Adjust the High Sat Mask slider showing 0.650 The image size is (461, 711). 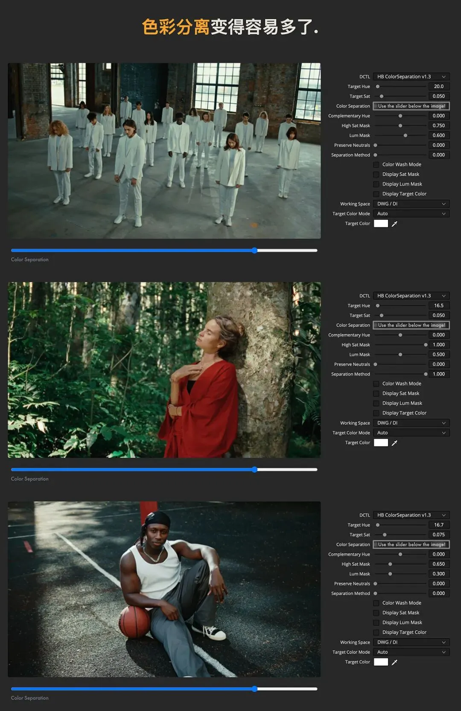(400, 564)
